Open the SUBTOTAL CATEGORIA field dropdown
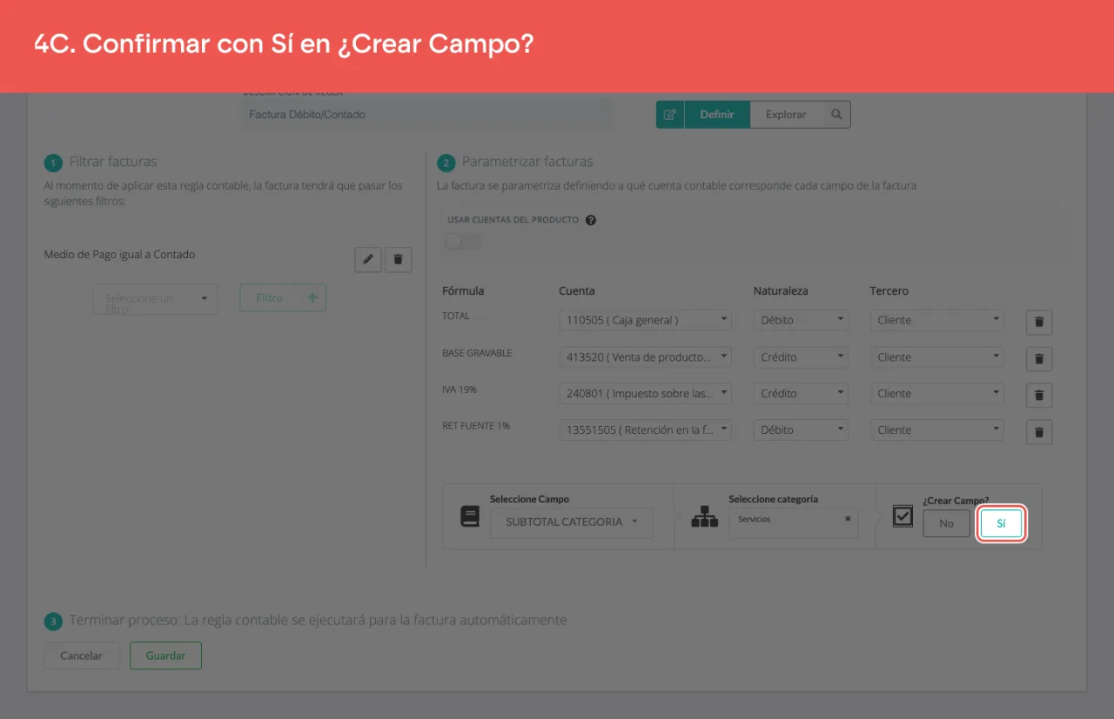 pyautogui.click(x=572, y=523)
